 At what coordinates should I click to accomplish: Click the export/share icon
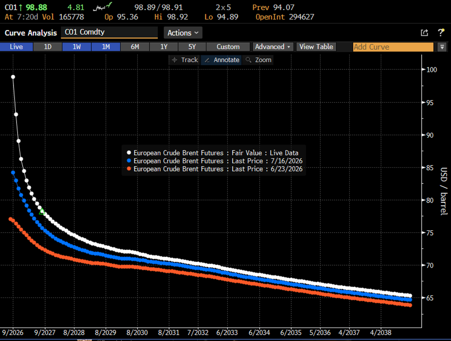(x=424, y=33)
